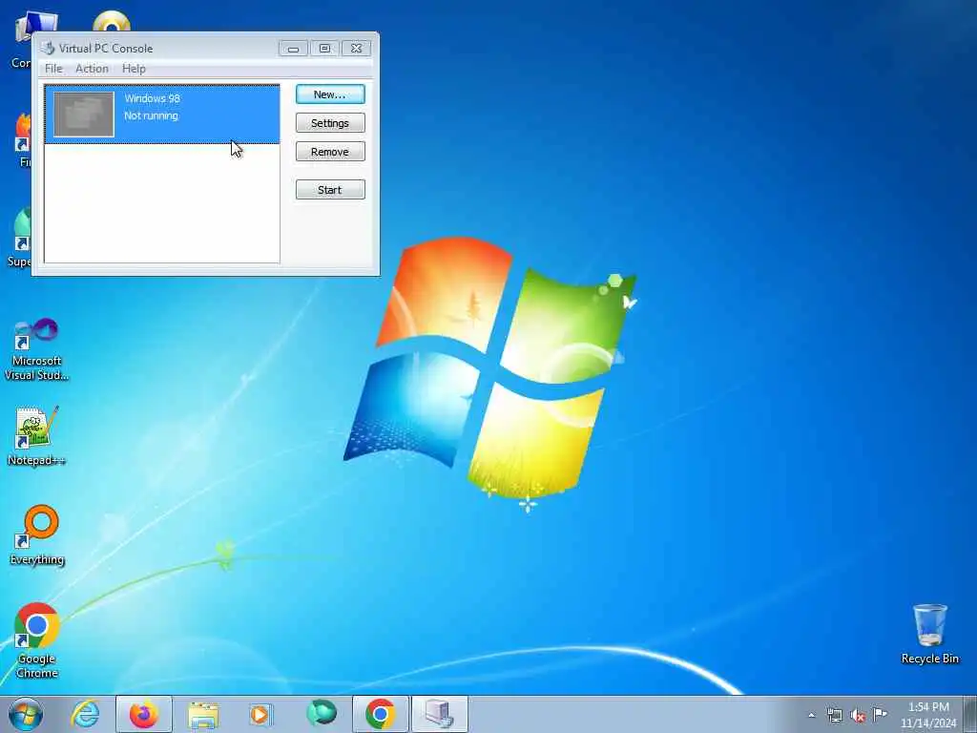Open the Action menu
This screenshot has height=733, width=977.
click(92, 69)
